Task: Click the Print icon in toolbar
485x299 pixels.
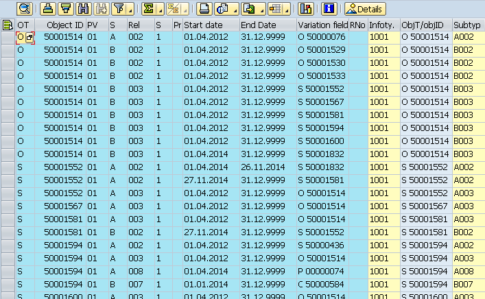Action: pyautogui.click(x=204, y=9)
